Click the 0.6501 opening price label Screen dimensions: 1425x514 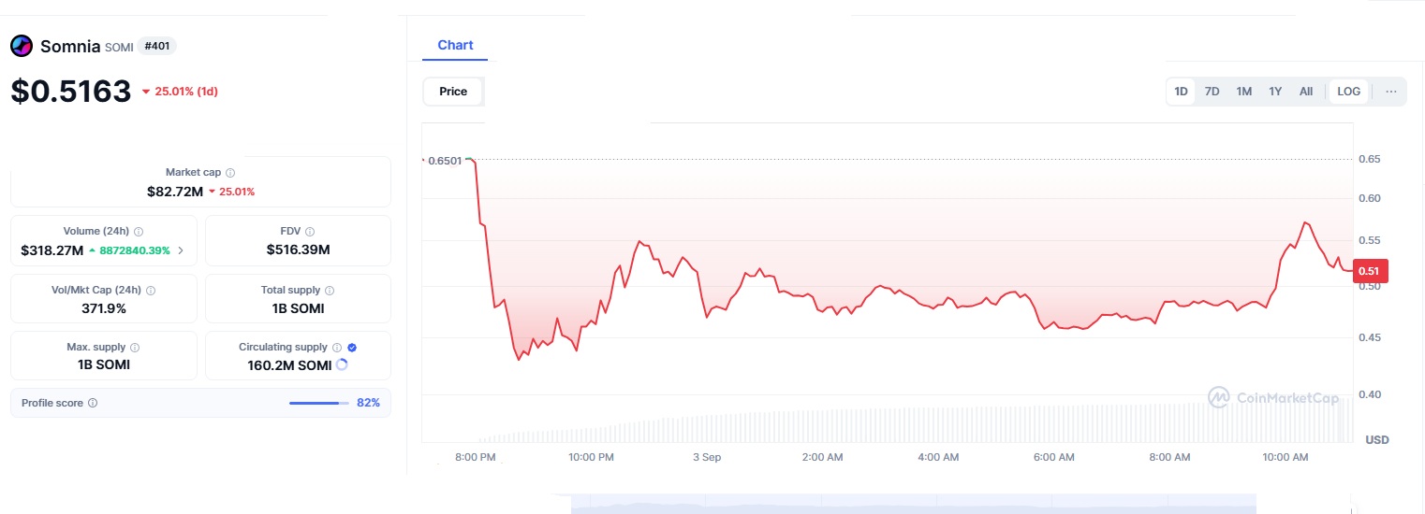pyautogui.click(x=445, y=161)
